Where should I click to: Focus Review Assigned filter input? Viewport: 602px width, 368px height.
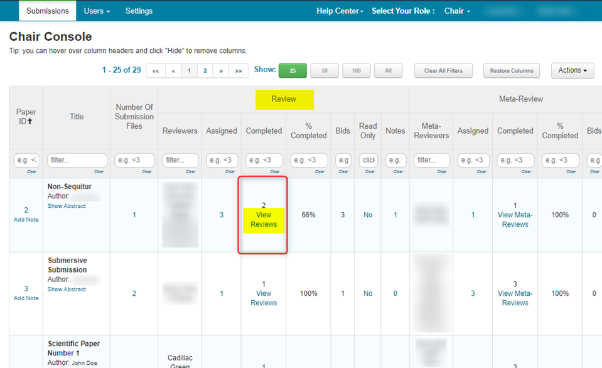click(x=222, y=160)
